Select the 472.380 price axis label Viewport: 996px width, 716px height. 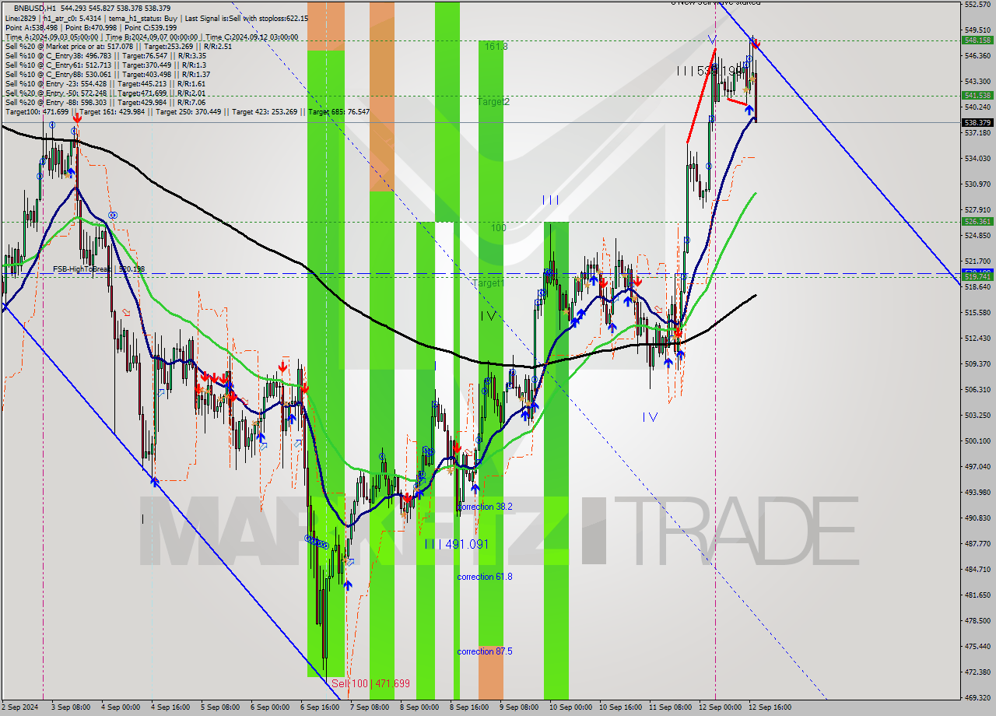click(977, 672)
